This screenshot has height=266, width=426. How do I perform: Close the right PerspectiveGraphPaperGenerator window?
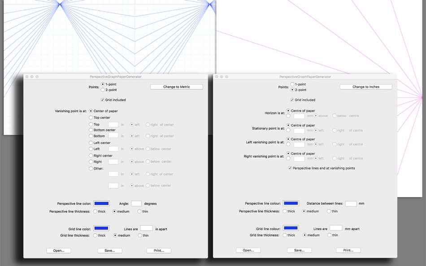click(x=217, y=77)
